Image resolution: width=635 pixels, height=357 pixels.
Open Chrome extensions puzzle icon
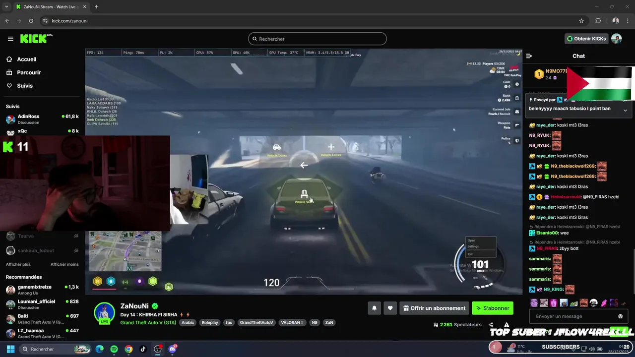(x=598, y=21)
